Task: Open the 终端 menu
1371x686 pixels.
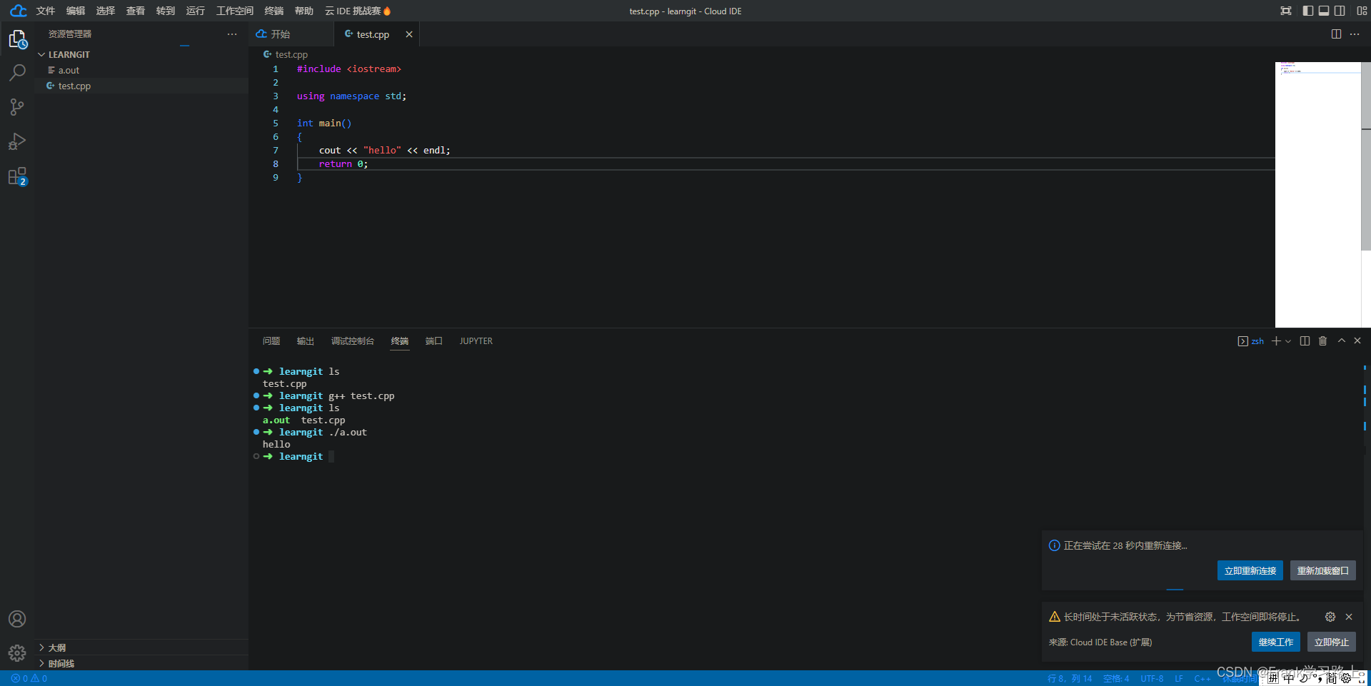Action: pos(274,11)
